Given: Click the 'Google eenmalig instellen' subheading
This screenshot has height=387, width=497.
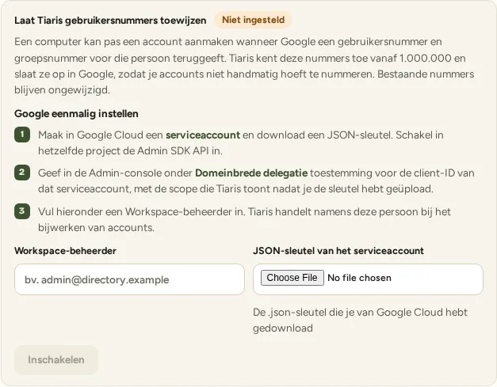Looking at the screenshot, I should tap(76, 114).
